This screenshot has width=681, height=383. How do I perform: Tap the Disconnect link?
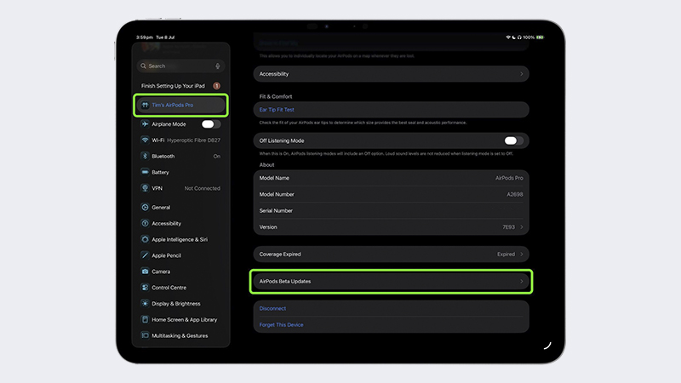273,308
